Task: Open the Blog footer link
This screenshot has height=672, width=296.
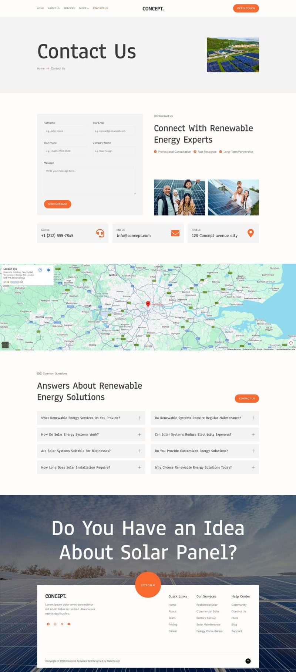Action: pyautogui.click(x=234, y=625)
